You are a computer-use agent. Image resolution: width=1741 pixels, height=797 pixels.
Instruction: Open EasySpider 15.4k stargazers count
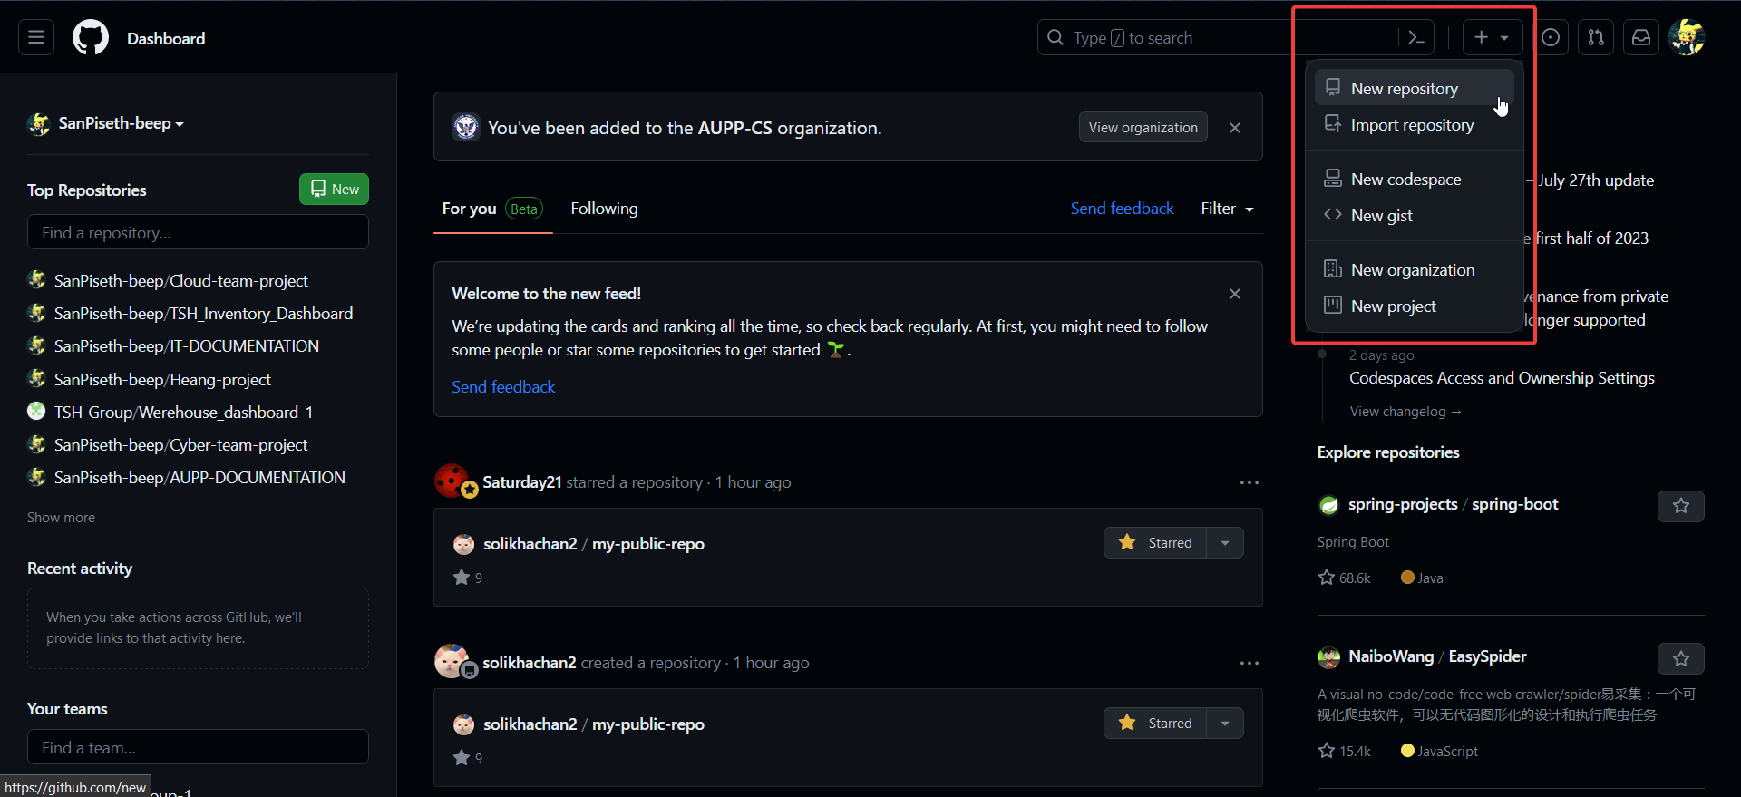pyautogui.click(x=1345, y=751)
